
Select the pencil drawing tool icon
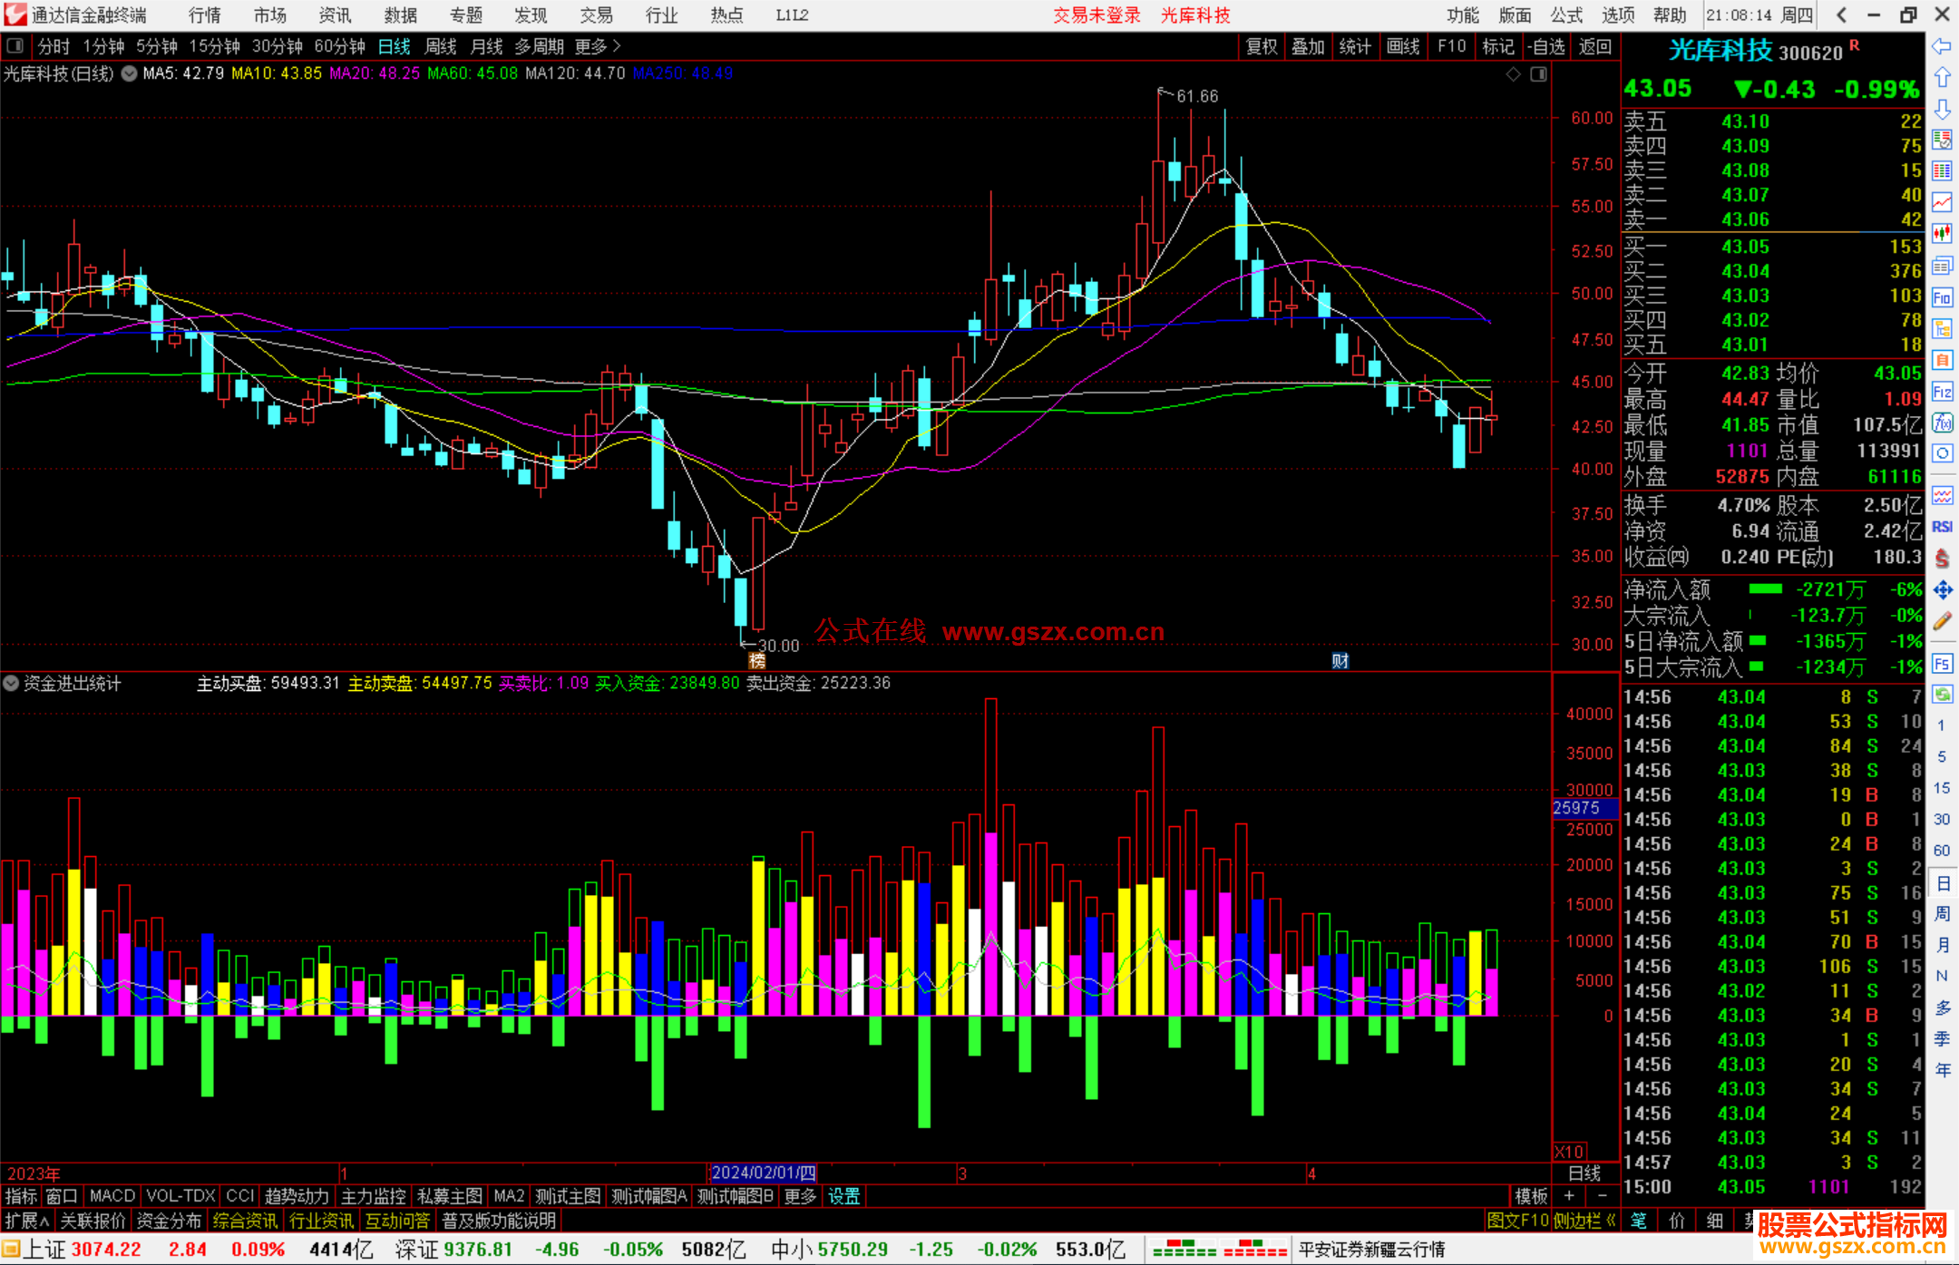click(1942, 622)
